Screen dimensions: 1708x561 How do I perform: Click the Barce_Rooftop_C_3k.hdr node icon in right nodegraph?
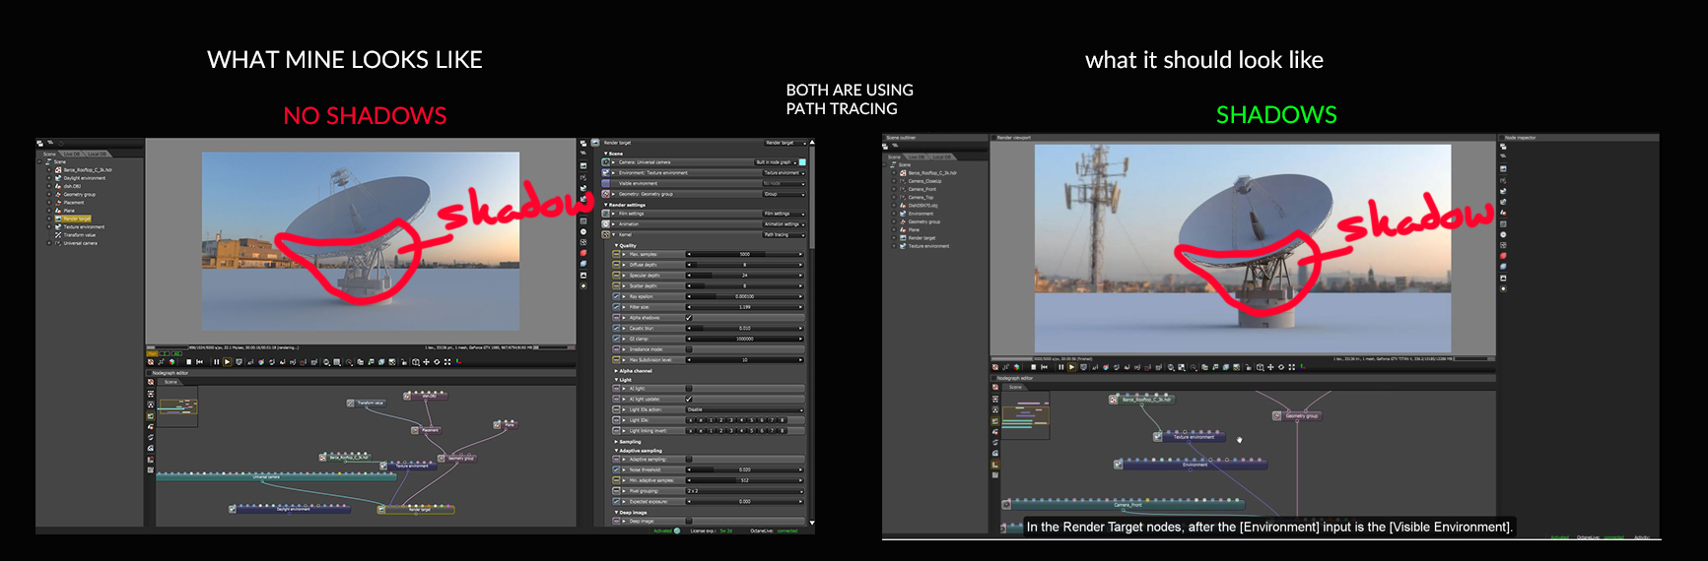(x=1114, y=400)
